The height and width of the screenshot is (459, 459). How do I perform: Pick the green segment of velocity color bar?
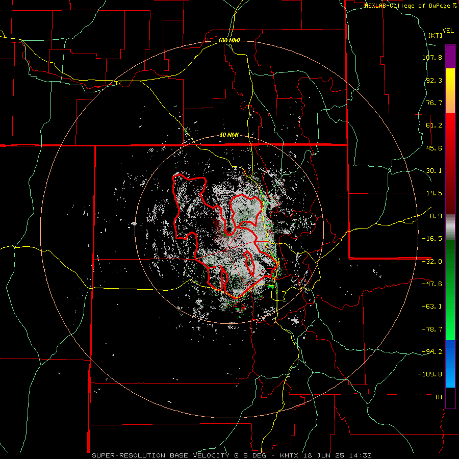450,290
